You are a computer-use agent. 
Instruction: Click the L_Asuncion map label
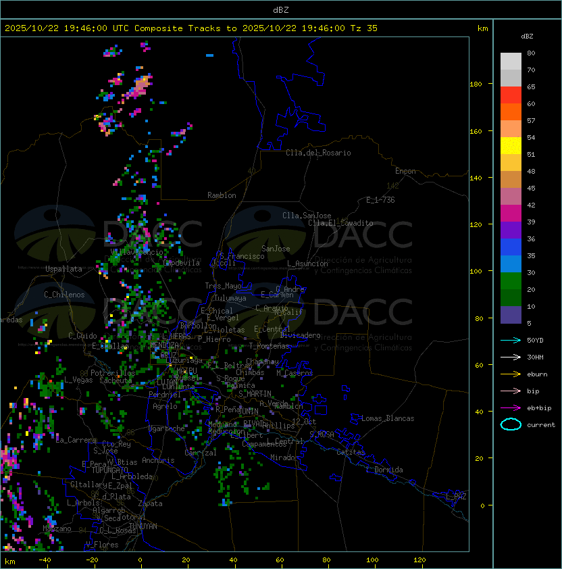(307, 264)
